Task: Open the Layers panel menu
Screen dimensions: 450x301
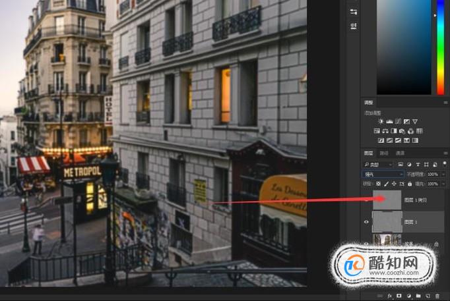Action: pyautogui.click(x=445, y=153)
